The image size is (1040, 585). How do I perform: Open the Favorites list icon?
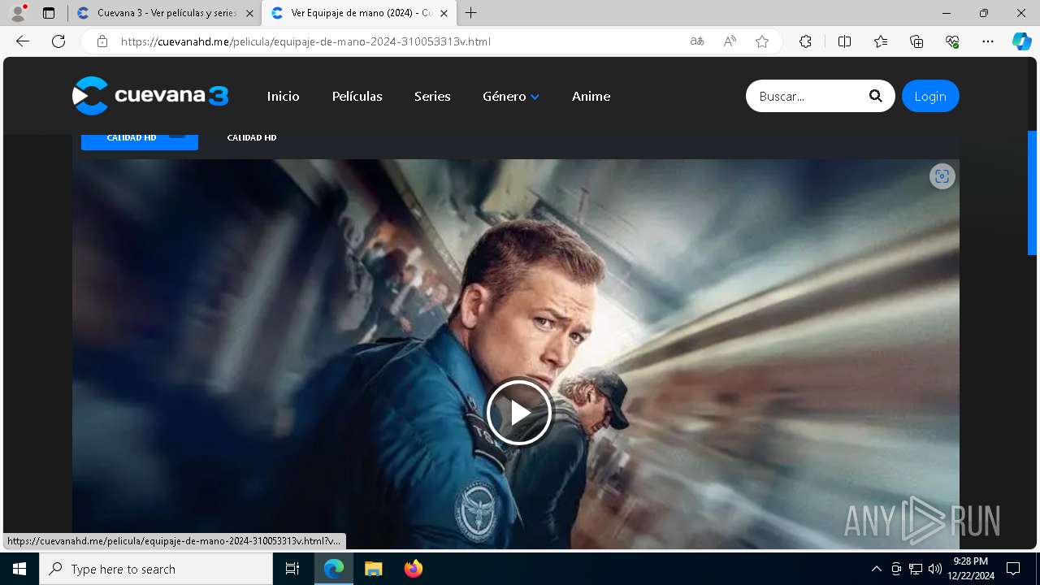(881, 41)
